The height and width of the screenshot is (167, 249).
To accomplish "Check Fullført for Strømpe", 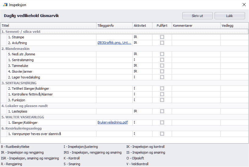I will pos(162,37).
